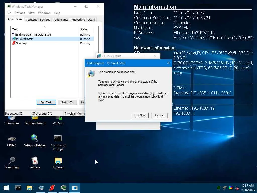The image size is (257, 193).
Task: Switch to the Performance tab
Action: coord(61,20)
